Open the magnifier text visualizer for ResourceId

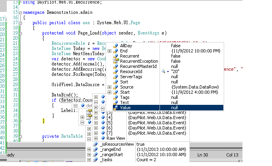[x=163, y=71]
